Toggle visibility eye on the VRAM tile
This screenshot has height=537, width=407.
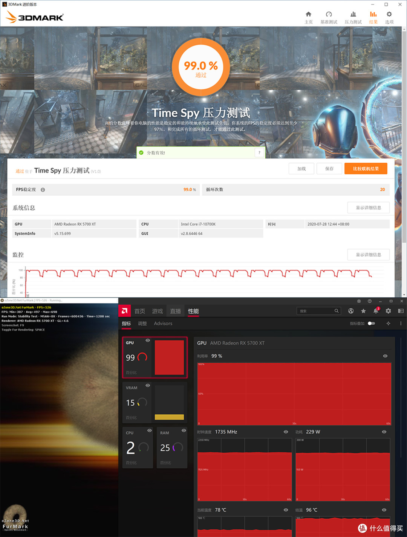click(148, 385)
